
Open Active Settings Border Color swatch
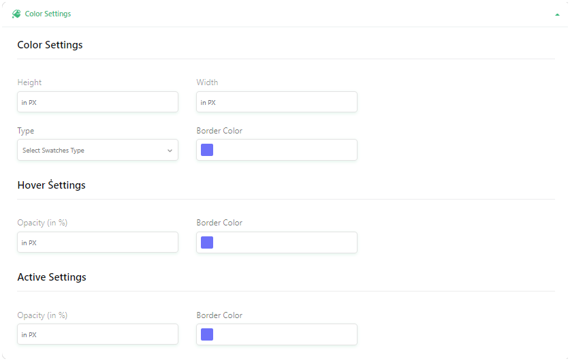pos(207,334)
